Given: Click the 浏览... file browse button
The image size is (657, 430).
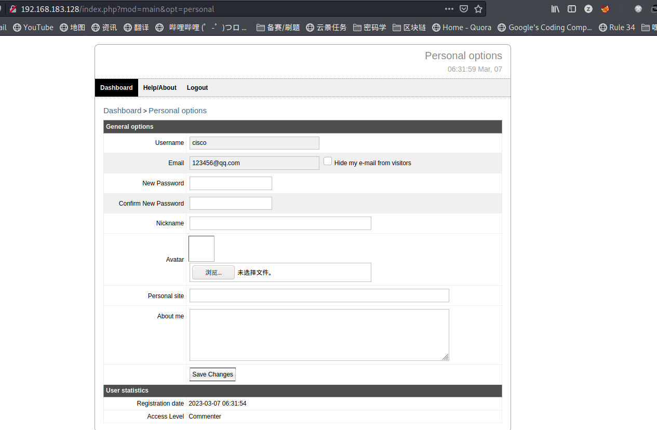Looking at the screenshot, I should coord(213,273).
